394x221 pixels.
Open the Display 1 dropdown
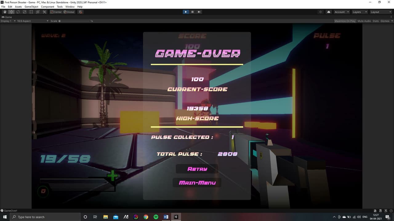coord(8,21)
